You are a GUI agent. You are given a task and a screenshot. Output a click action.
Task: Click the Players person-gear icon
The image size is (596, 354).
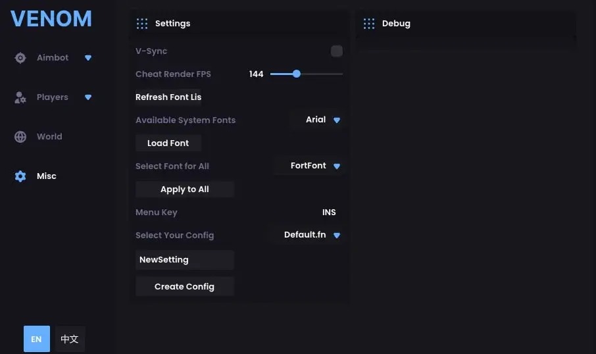tap(20, 97)
